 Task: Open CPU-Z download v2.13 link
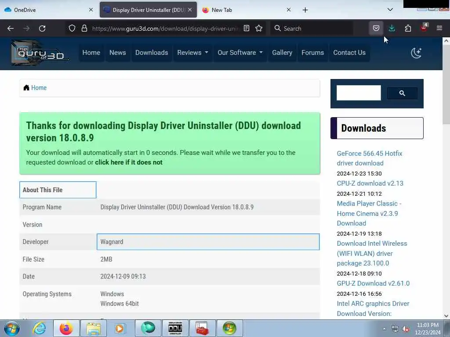pos(370,183)
